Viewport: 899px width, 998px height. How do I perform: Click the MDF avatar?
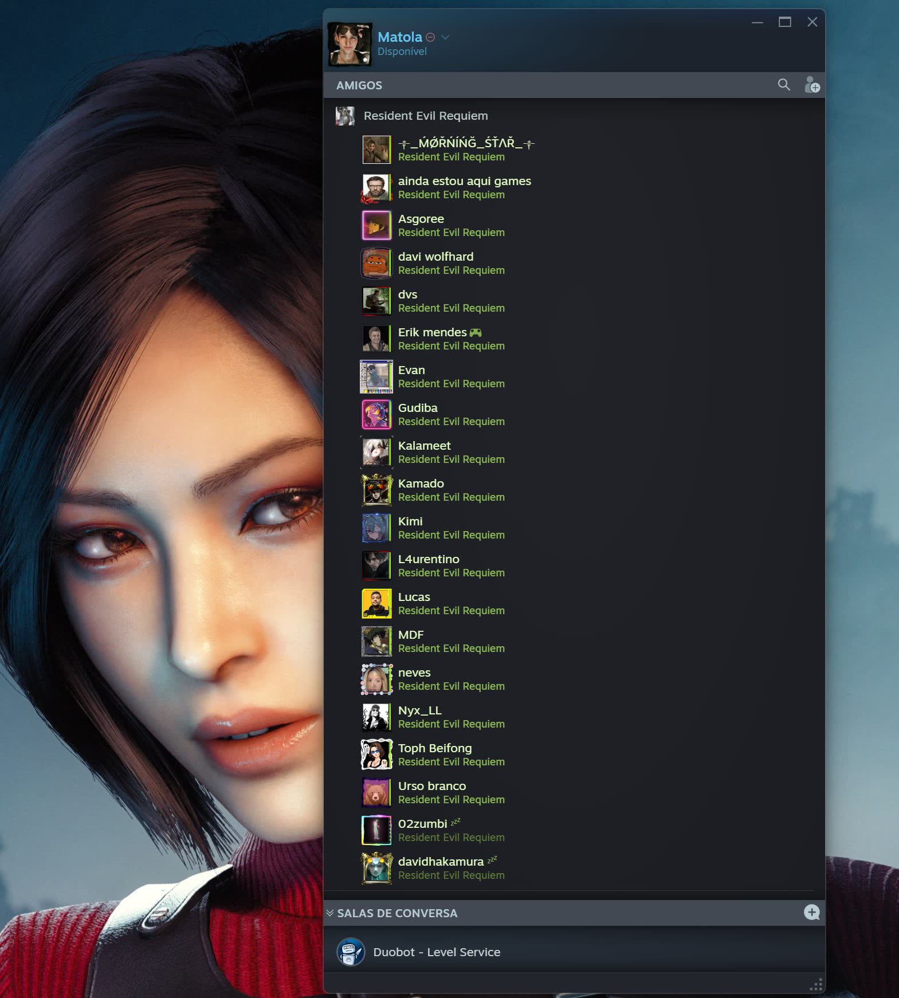coord(376,641)
